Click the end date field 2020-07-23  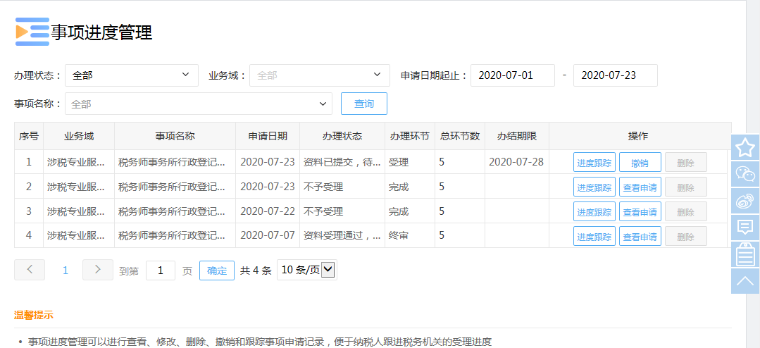pos(616,75)
